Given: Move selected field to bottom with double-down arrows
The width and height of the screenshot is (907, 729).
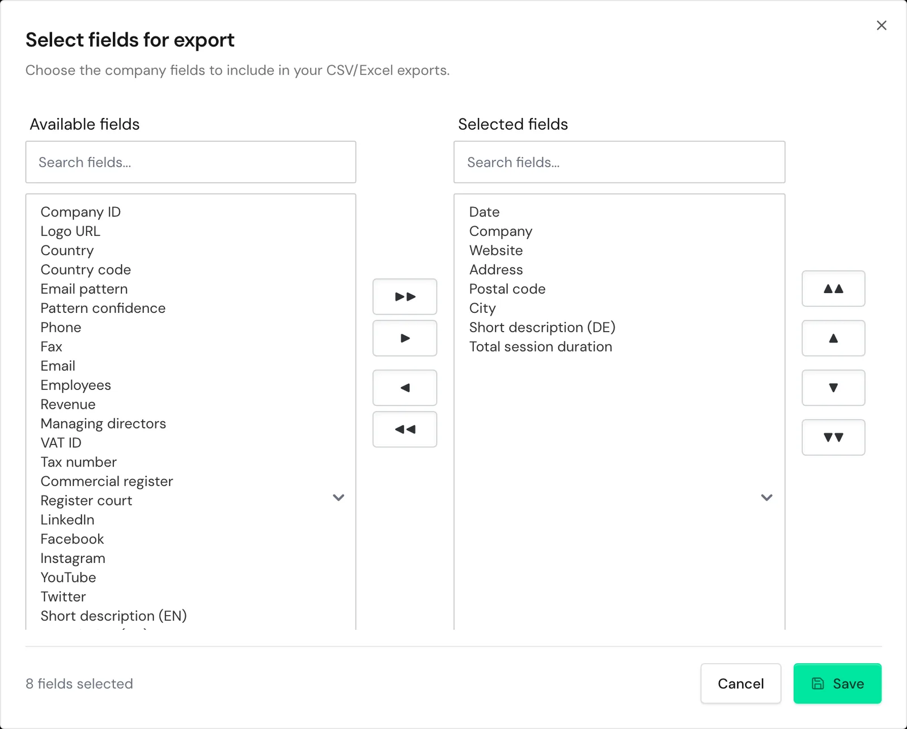Looking at the screenshot, I should pos(833,437).
